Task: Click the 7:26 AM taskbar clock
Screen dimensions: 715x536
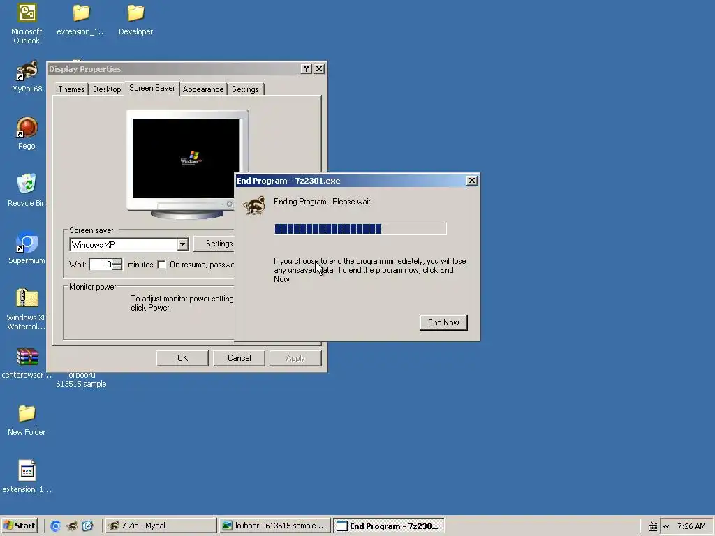Action: (x=691, y=526)
